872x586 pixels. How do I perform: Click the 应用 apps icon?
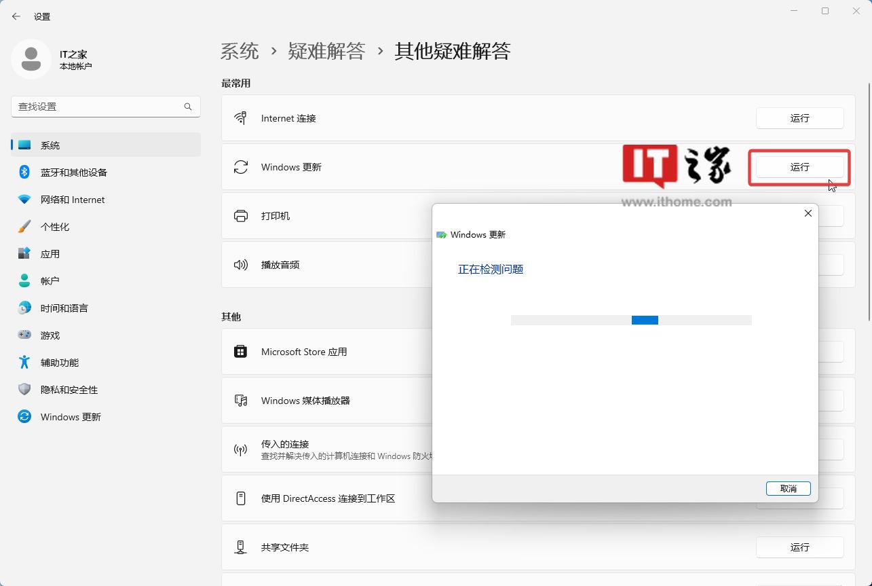24,254
